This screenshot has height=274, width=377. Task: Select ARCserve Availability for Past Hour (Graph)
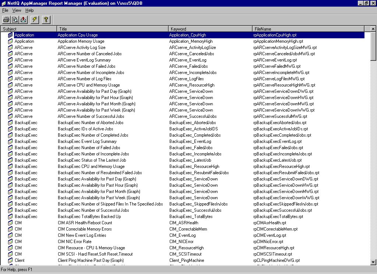pos(95,98)
